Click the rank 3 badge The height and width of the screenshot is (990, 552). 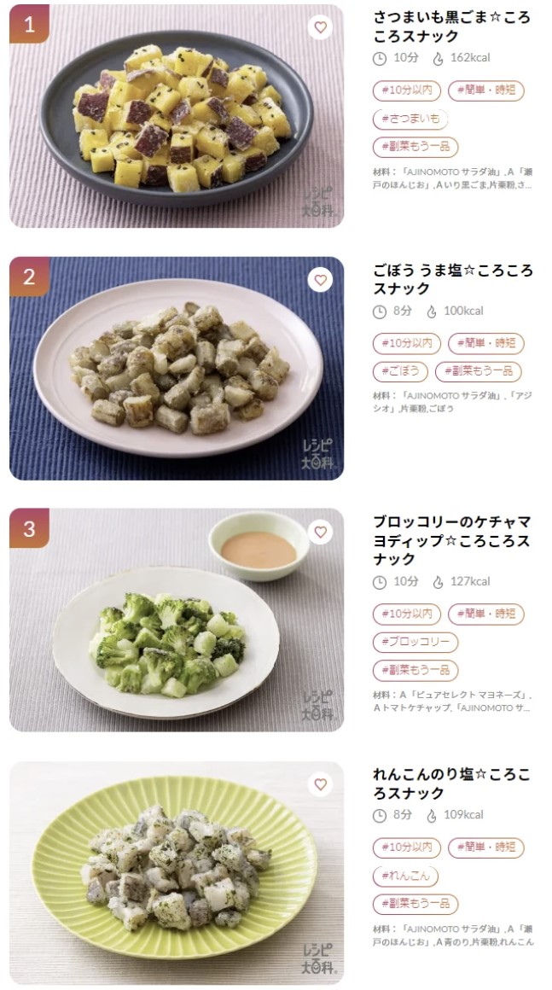coord(29,528)
